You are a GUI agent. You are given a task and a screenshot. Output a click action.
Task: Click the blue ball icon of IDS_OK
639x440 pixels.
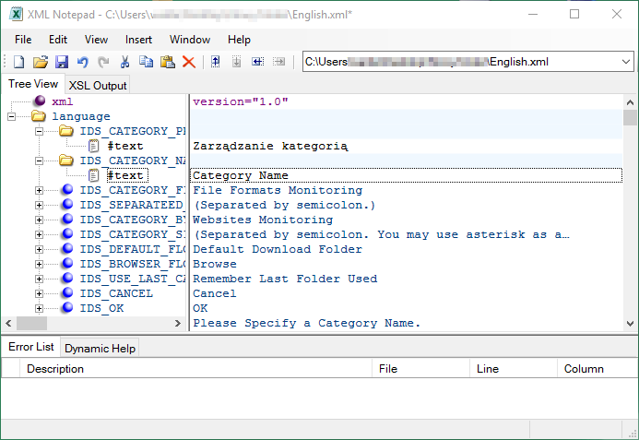pos(67,307)
